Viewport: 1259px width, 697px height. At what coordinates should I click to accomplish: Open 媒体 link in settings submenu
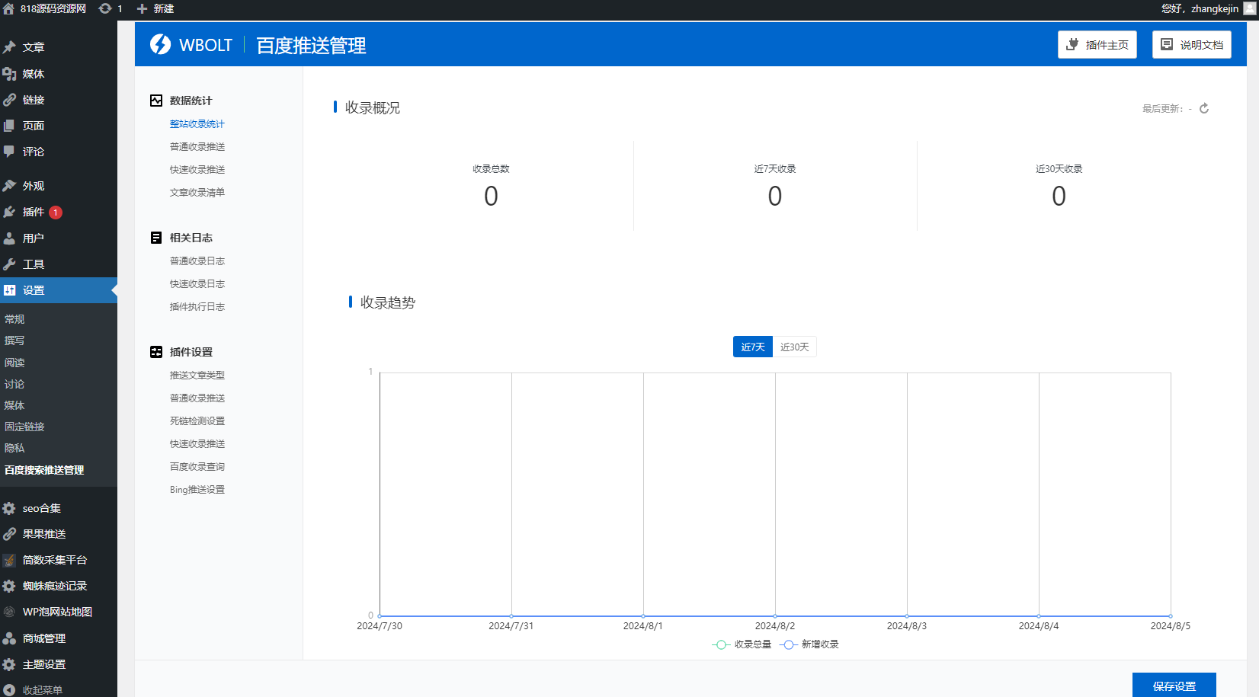tap(14, 405)
